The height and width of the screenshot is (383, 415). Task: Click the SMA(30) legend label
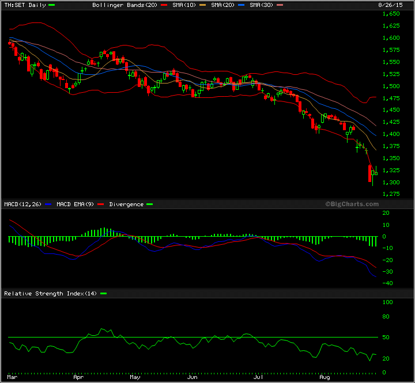point(261,5)
